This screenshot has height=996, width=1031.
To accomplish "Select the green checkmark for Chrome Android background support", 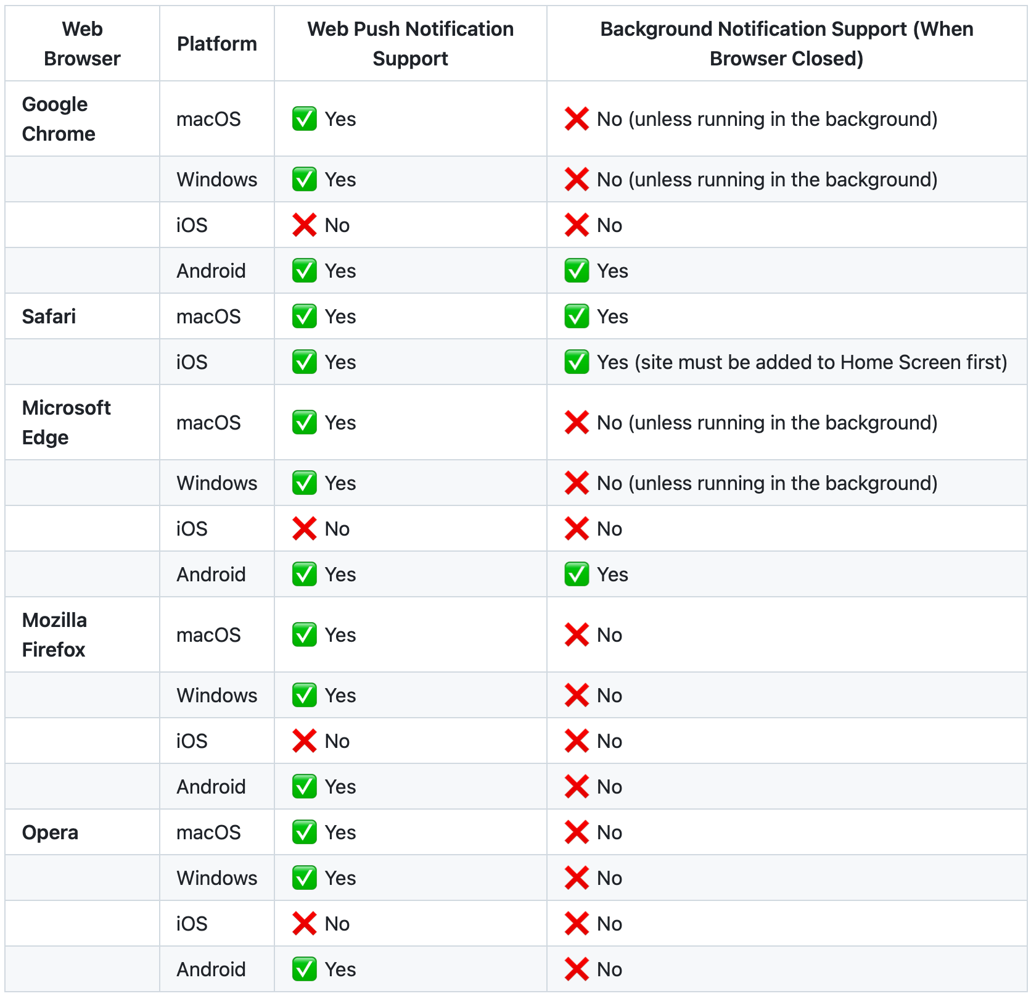I will click(x=577, y=271).
